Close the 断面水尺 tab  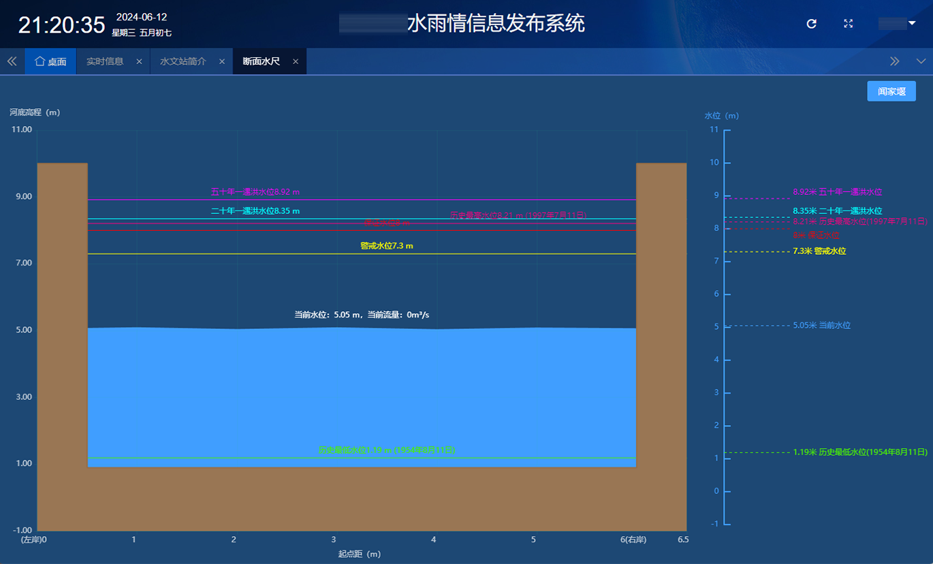click(x=296, y=61)
